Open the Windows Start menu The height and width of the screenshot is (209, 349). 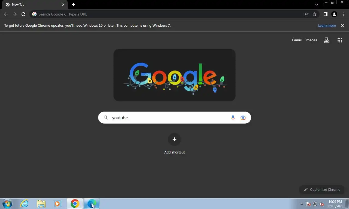coord(7,204)
